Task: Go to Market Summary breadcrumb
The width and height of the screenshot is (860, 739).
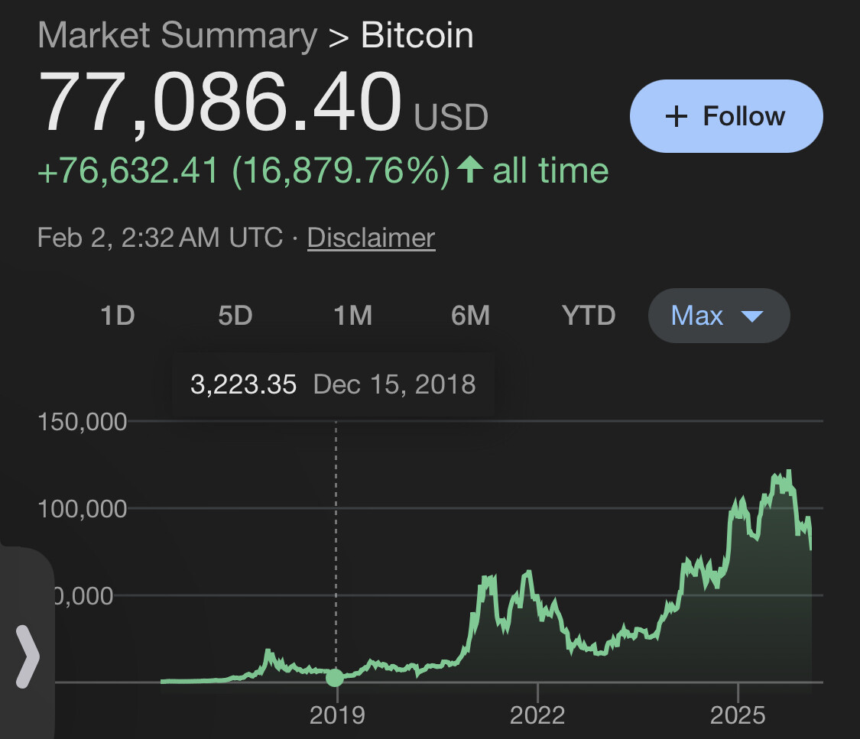Action: [x=177, y=36]
